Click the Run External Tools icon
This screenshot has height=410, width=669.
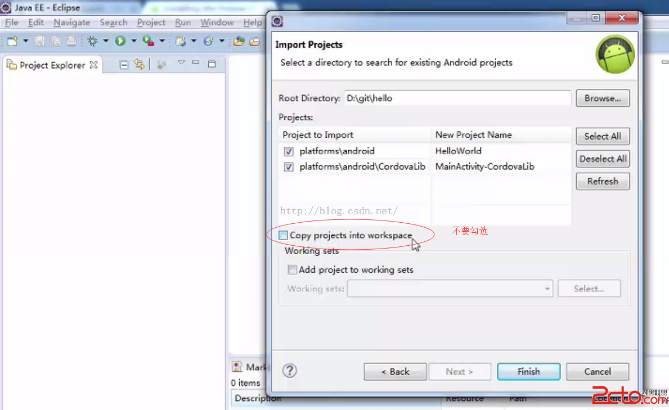[x=148, y=41]
